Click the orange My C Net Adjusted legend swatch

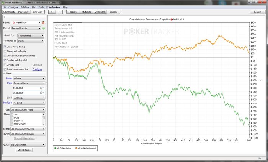(x=77, y=148)
